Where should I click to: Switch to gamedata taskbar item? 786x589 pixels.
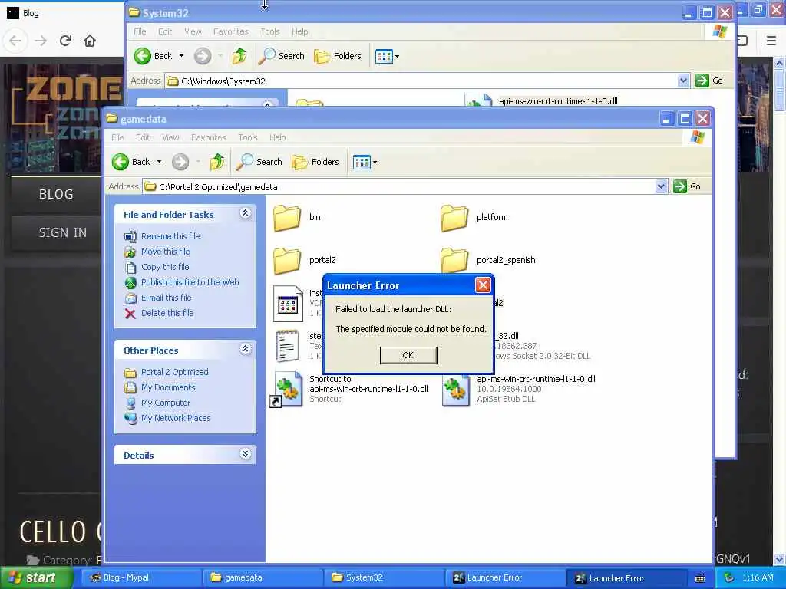pyautogui.click(x=263, y=577)
